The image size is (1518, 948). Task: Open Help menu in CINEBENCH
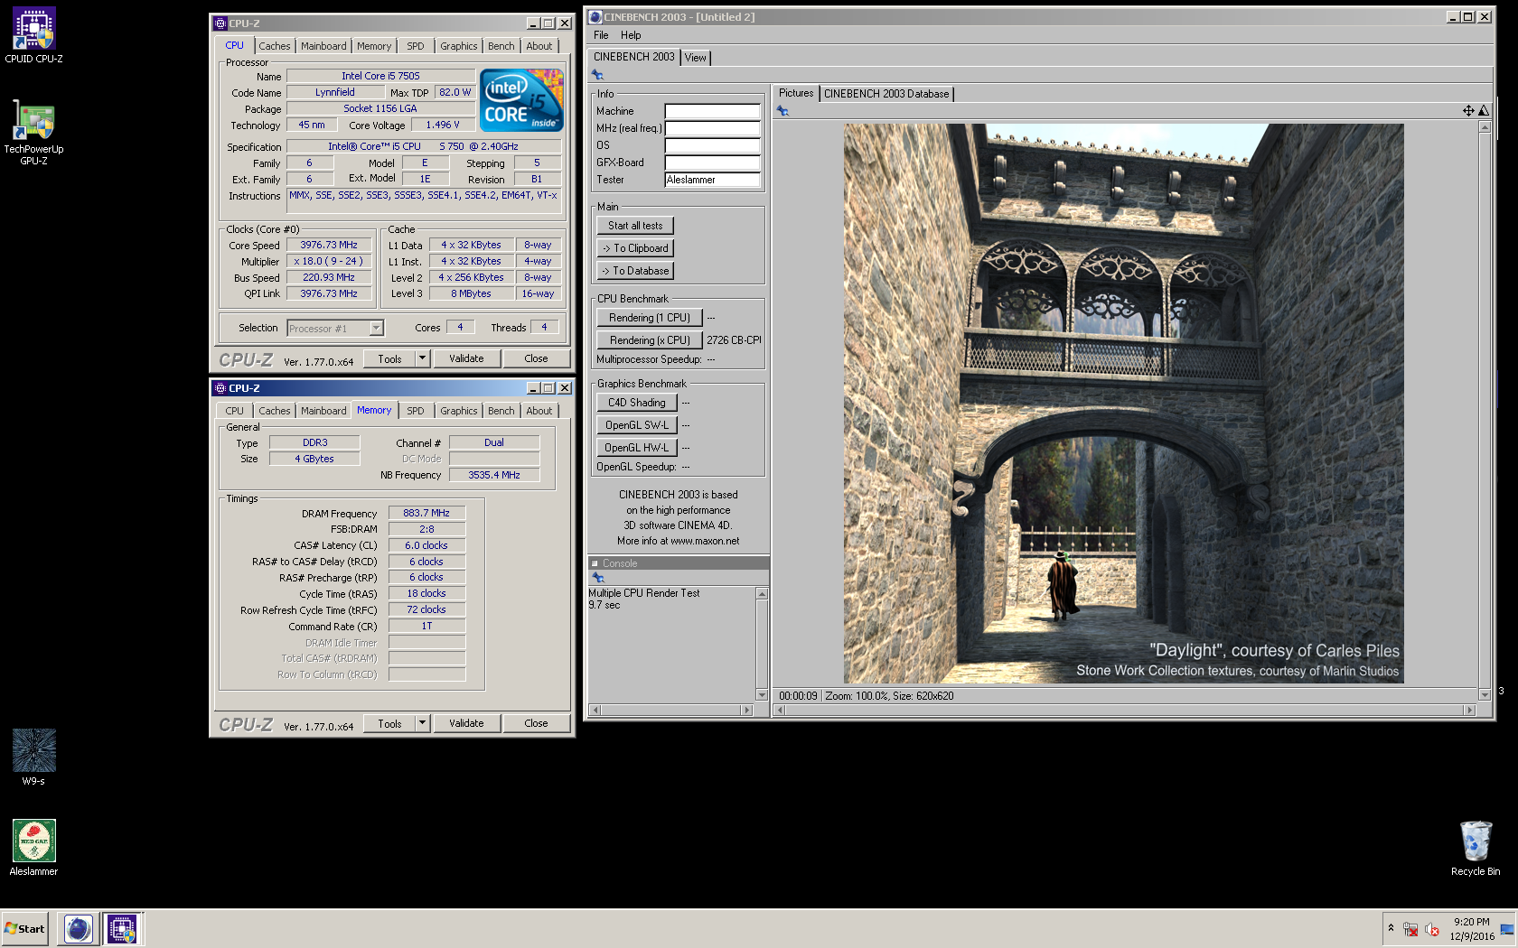pyautogui.click(x=631, y=35)
